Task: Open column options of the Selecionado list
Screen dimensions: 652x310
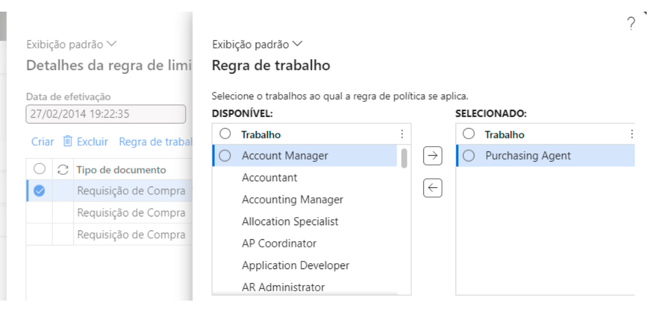Action: pyautogui.click(x=631, y=135)
